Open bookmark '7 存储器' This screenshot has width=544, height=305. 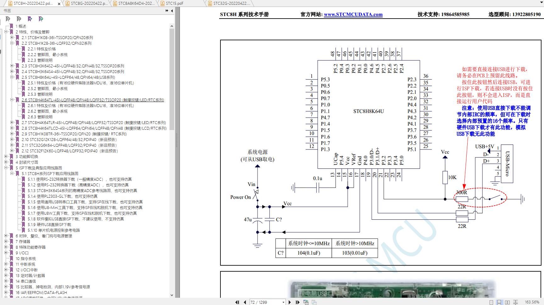pos(23,241)
